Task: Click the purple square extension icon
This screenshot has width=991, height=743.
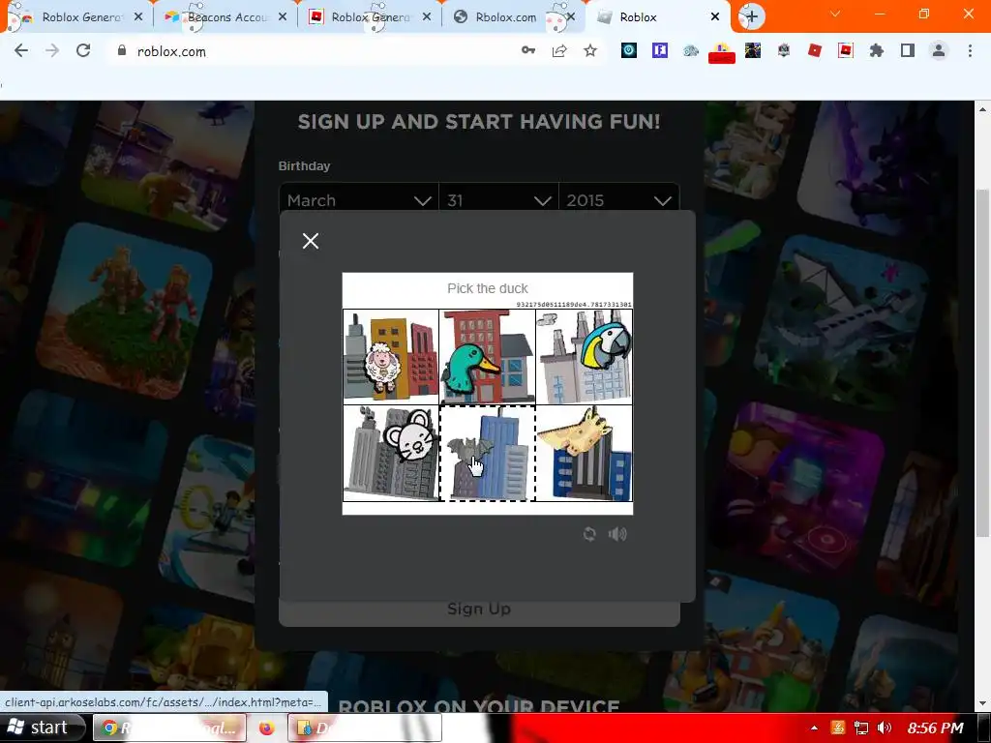Action: tap(660, 50)
